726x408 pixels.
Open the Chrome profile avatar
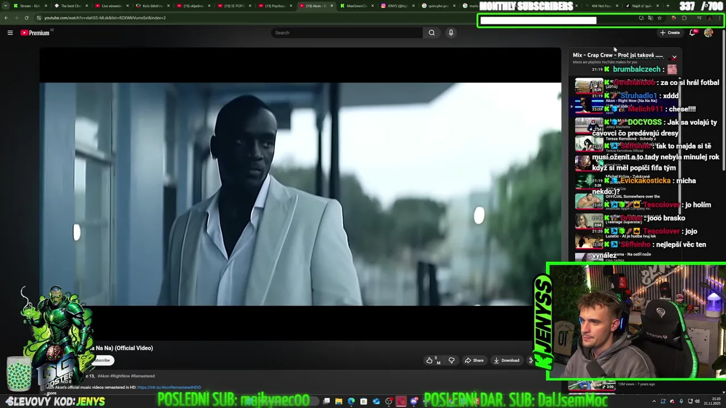point(710,18)
